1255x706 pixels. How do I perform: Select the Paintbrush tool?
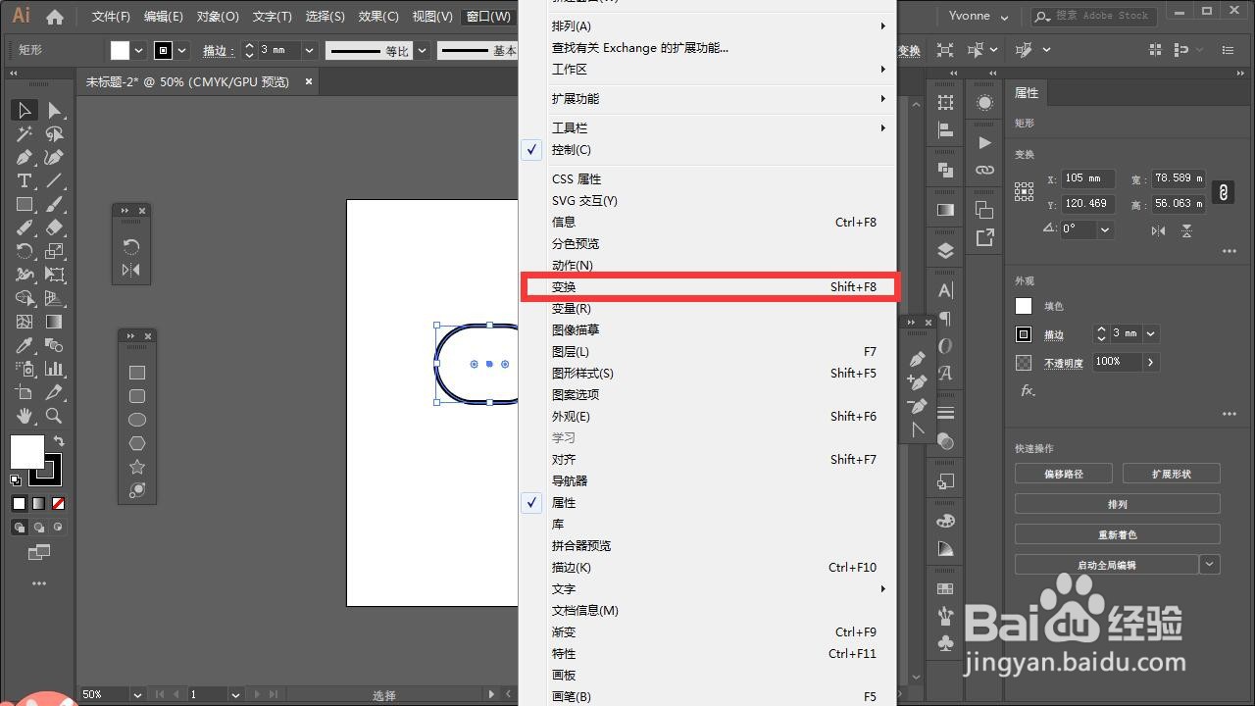click(x=55, y=203)
